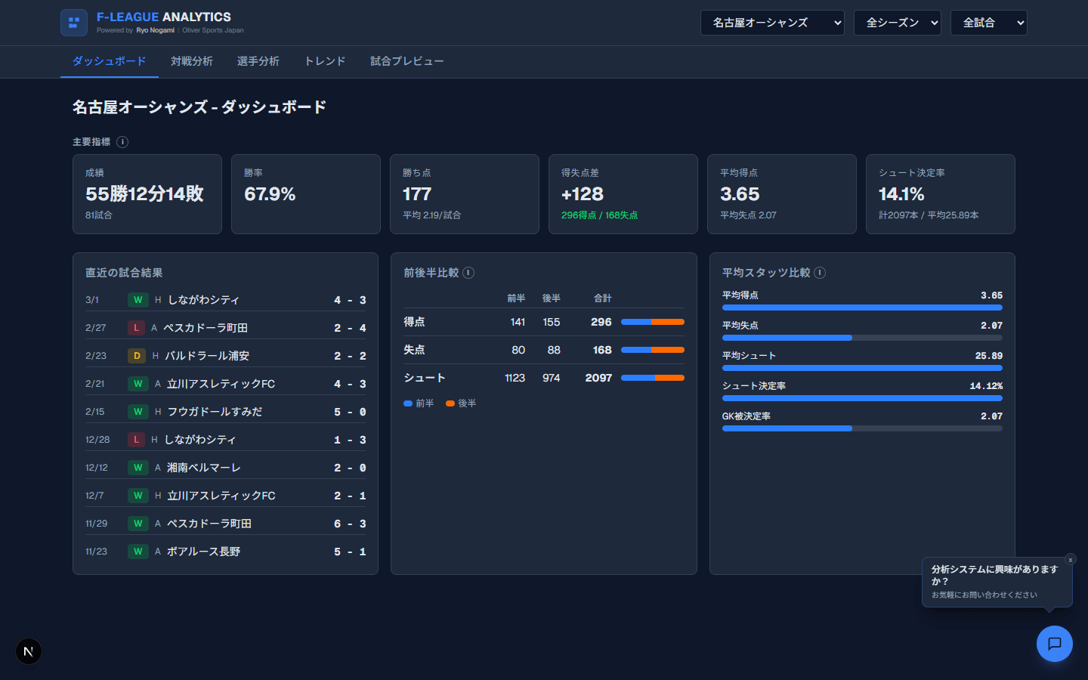Click the F-League Analytics logo icon
Image resolution: width=1088 pixels, height=680 pixels.
point(74,23)
